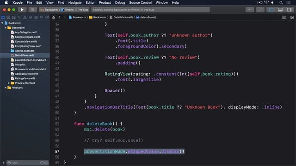The width and height of the screenshot is (296, 166).
Task: Open DetailView.swift breadcrumb
Action: 121,18
